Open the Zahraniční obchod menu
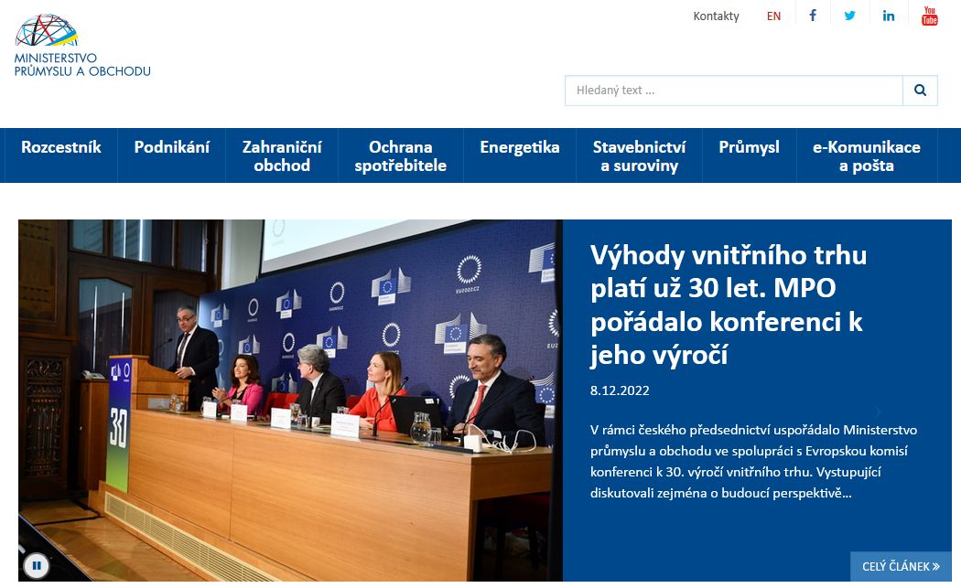Image resolution: width=961 pixels, height=588 pixels. [282, 155]
